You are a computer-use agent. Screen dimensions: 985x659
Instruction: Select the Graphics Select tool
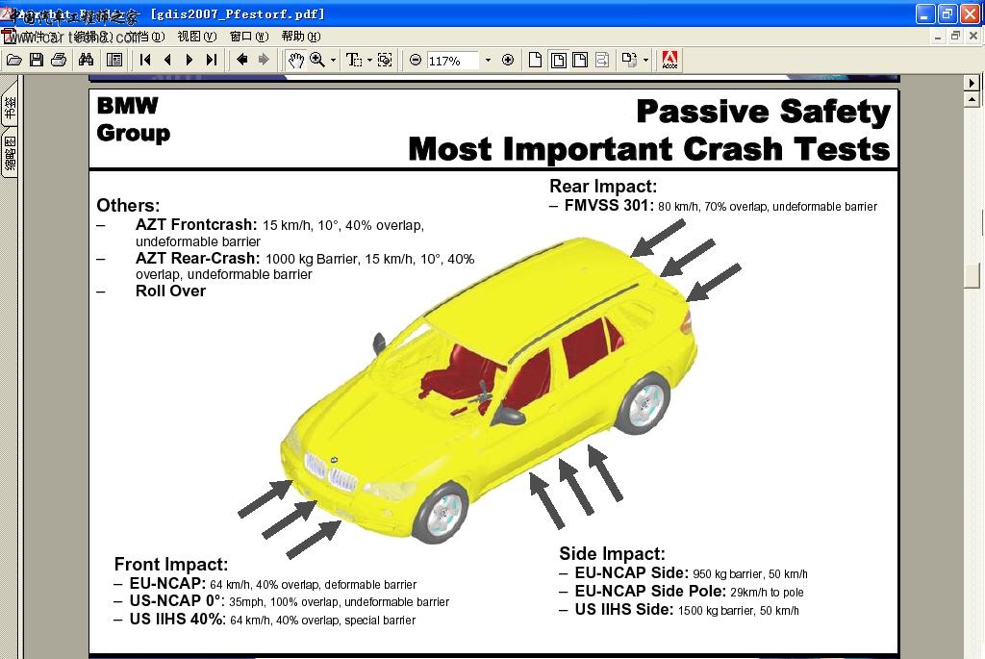[385, 61]
